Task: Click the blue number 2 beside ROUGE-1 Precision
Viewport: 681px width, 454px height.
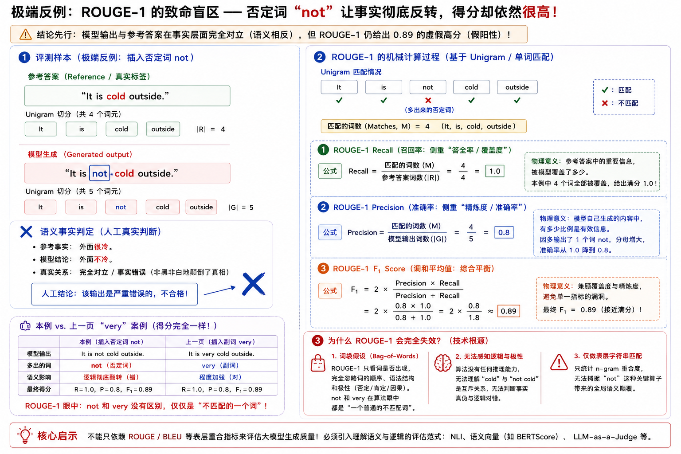Action: click(323, 207)
